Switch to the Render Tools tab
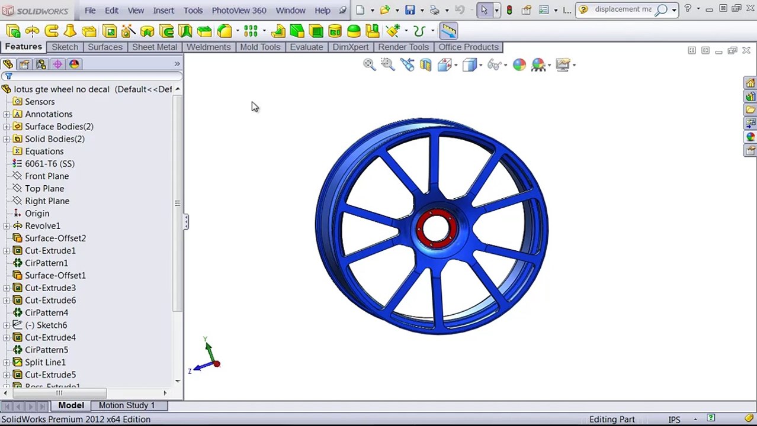The width and height of the screenshot is (757, 426). pyautogui.click(x=403, y=47)
